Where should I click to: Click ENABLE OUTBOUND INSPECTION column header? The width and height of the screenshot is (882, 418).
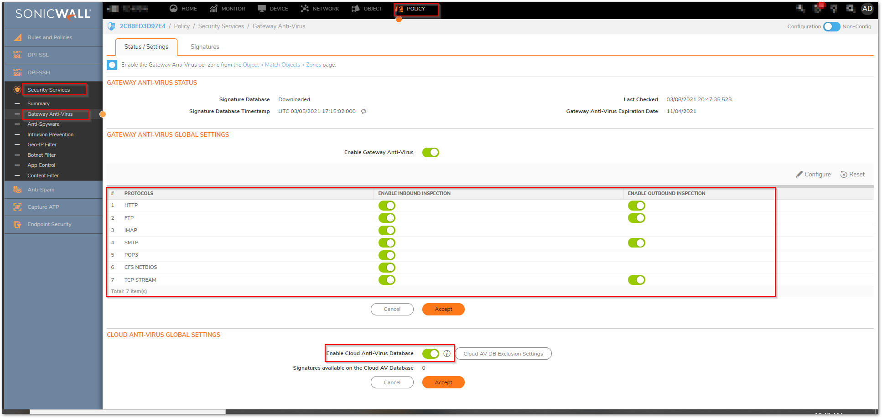[666, 194]
